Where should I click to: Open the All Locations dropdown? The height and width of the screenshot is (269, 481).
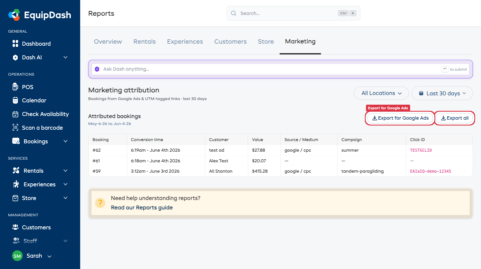[x=381, y=93]
